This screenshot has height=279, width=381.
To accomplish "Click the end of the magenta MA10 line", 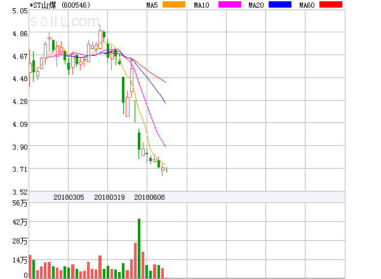I will pos(165,146).
